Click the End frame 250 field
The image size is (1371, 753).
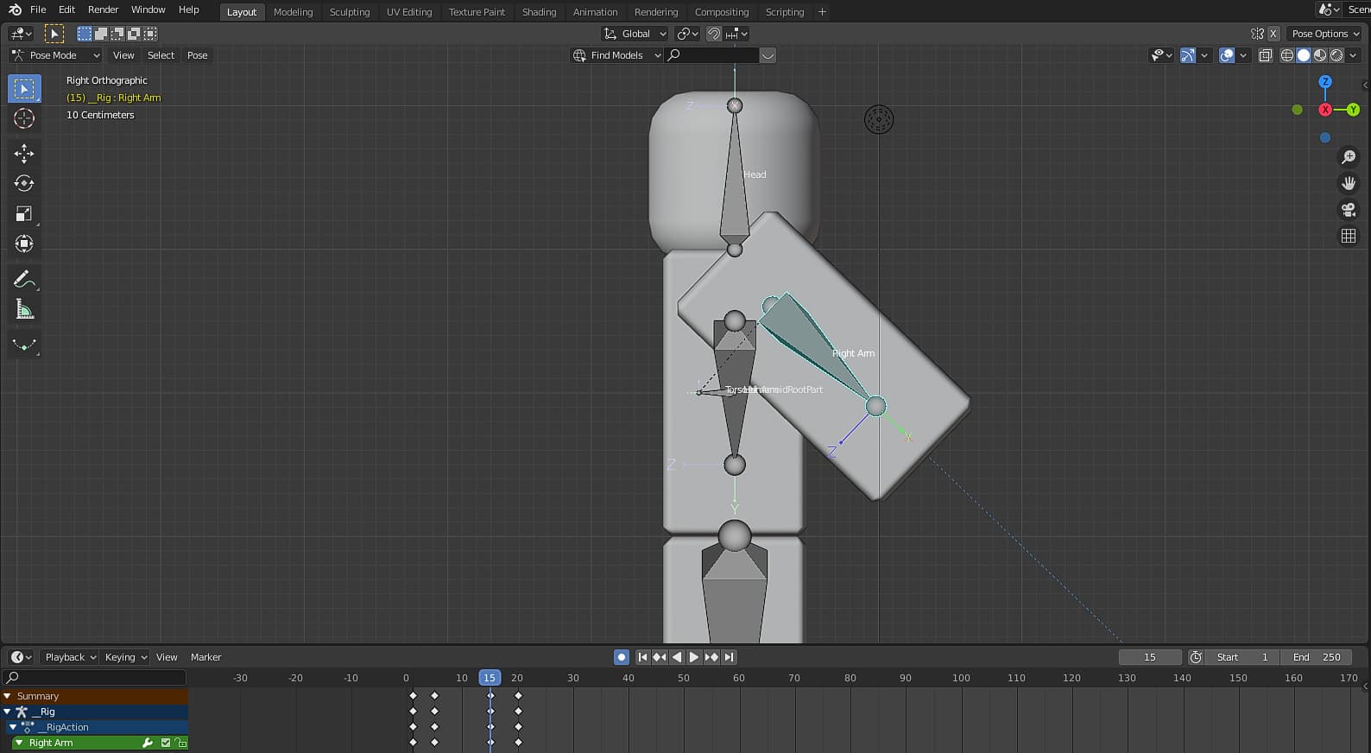point(1317,657)
